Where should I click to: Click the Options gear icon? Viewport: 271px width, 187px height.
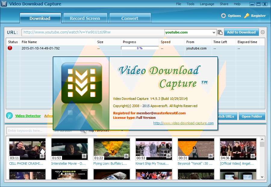click(223, 16)
